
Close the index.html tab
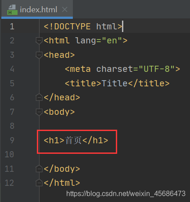65,10
